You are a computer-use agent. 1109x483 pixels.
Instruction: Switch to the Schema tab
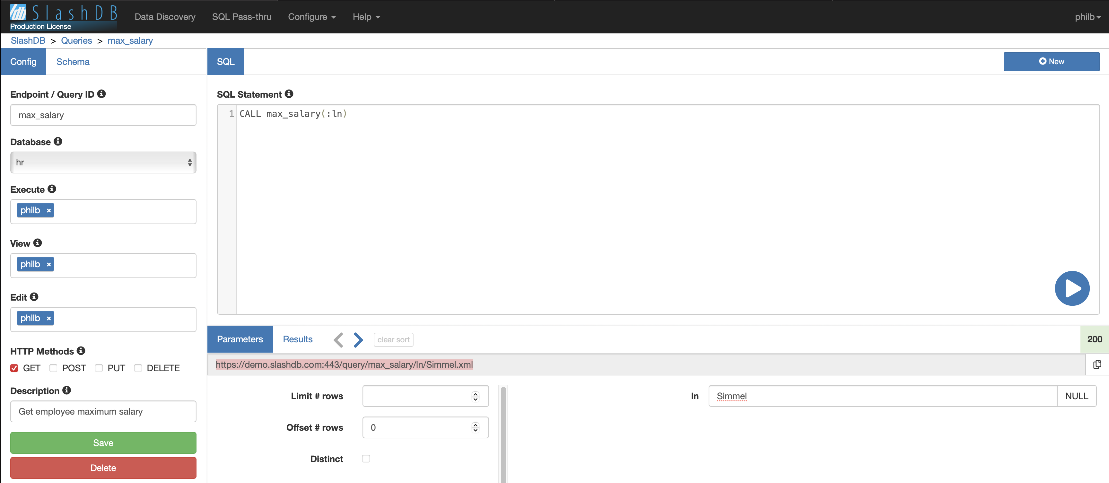(x=73, y=62)
